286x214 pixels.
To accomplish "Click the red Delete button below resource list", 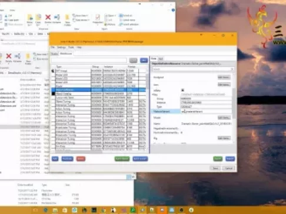I will (x=81, y=159).
